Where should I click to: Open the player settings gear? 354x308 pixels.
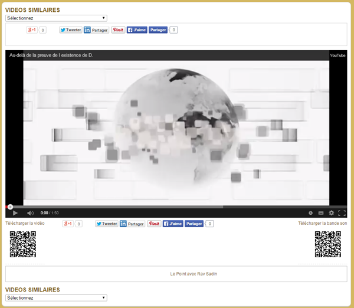[332, 213]
